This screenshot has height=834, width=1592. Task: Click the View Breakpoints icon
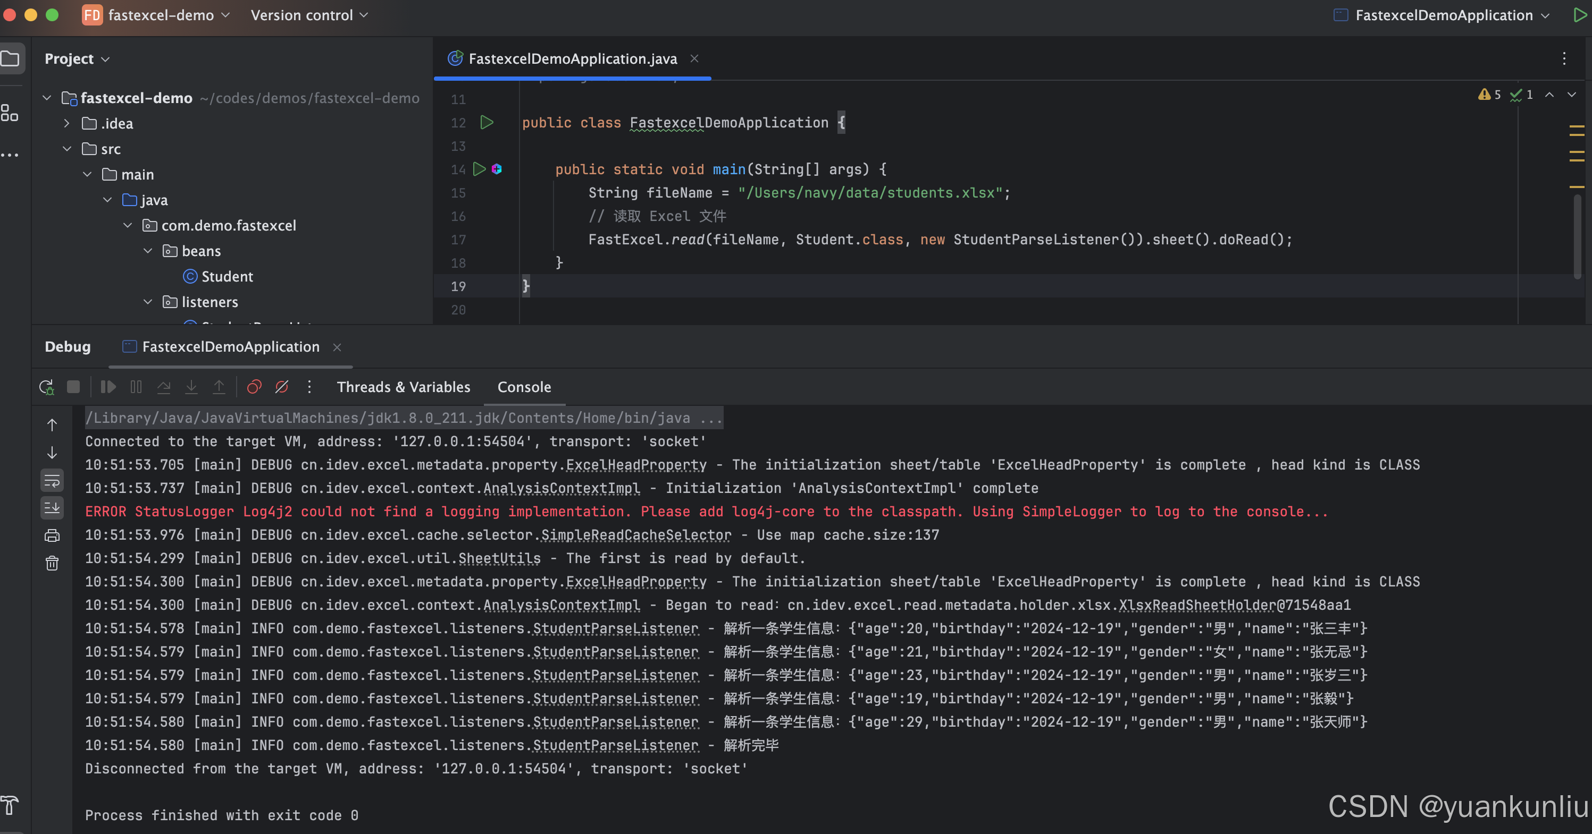click(x=254, y=387)
